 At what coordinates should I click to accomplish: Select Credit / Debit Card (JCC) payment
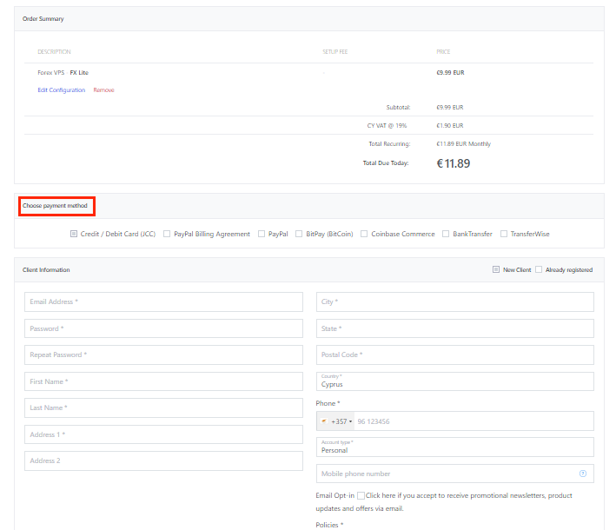click(74, 234)
